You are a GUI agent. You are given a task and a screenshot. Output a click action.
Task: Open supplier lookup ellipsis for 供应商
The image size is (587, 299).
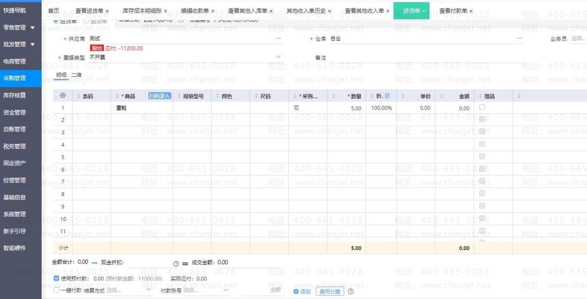[279, 38]
